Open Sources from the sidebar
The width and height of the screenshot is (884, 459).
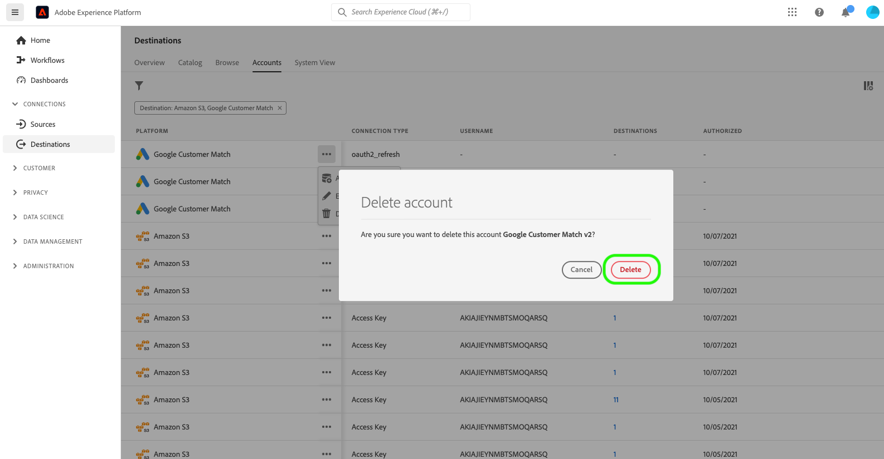(43, 124)
